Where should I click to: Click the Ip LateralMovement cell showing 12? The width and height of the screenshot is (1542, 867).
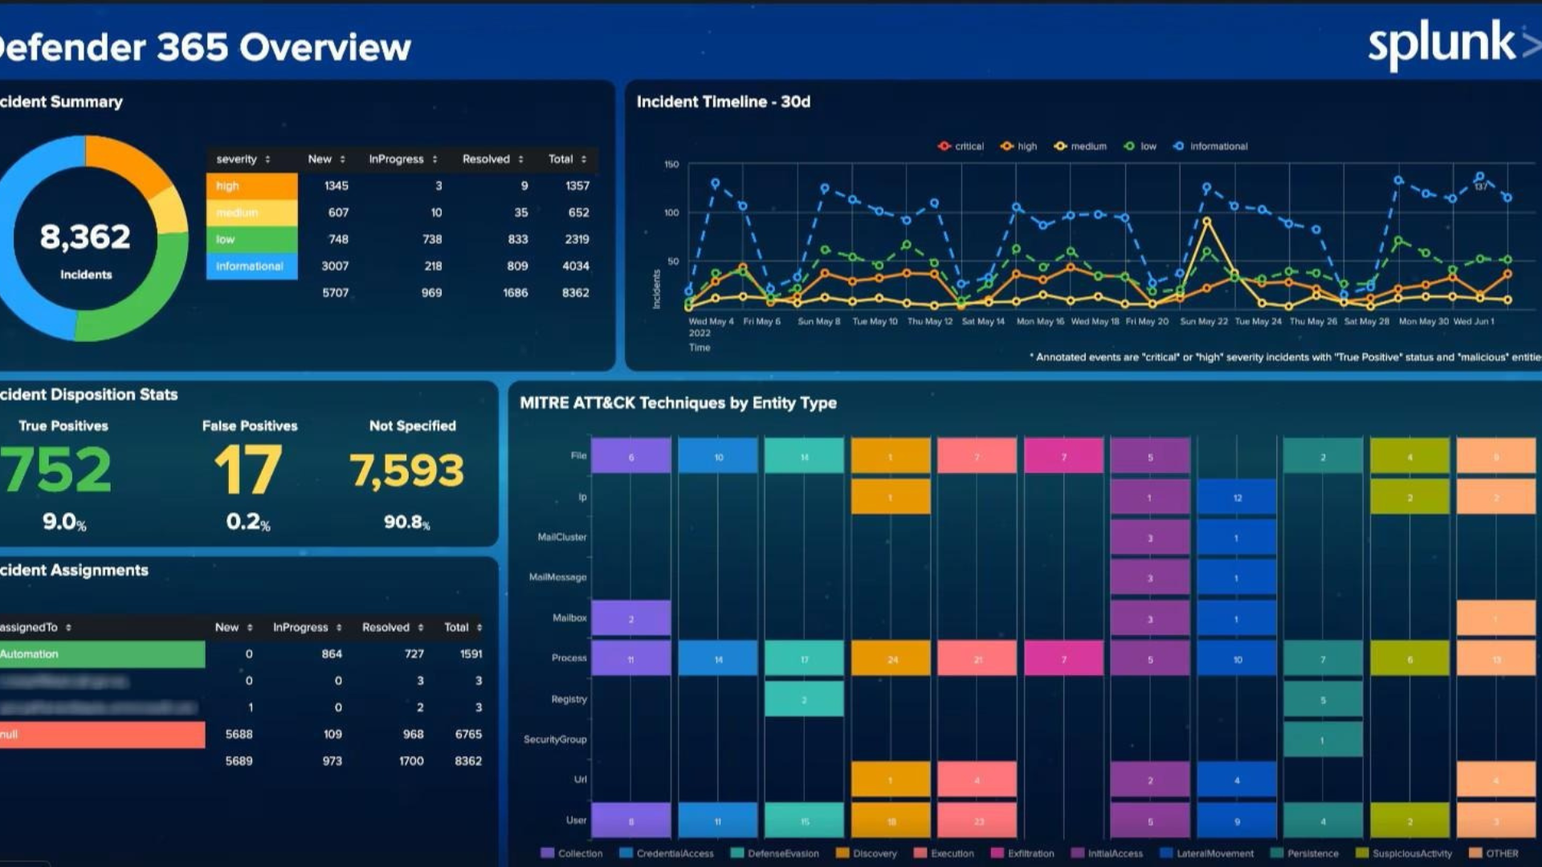pos(1237,497)
